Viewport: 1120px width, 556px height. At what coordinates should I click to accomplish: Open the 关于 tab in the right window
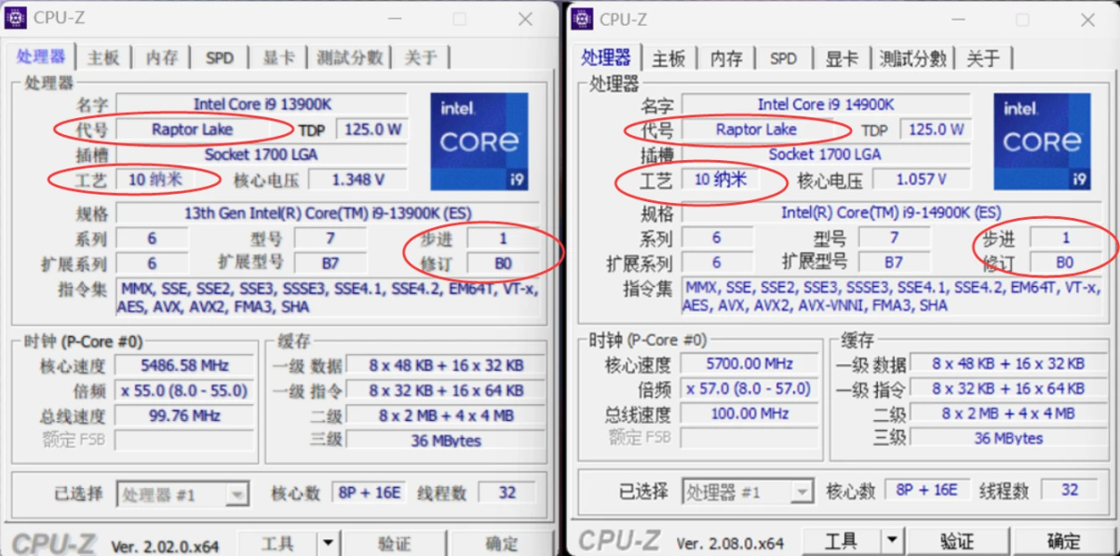pyautogui.click(x=983, y=59)
